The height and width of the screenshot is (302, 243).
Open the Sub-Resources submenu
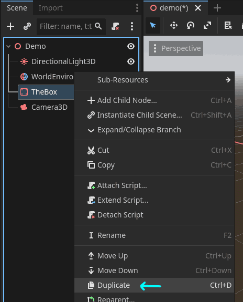[x=154, y=80]
